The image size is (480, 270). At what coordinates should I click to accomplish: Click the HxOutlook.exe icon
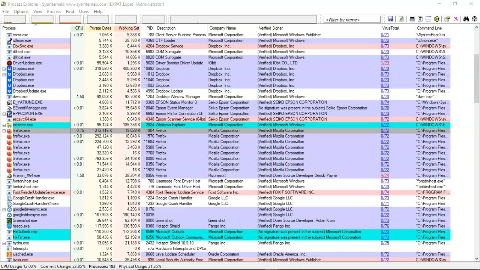[10, 232]
